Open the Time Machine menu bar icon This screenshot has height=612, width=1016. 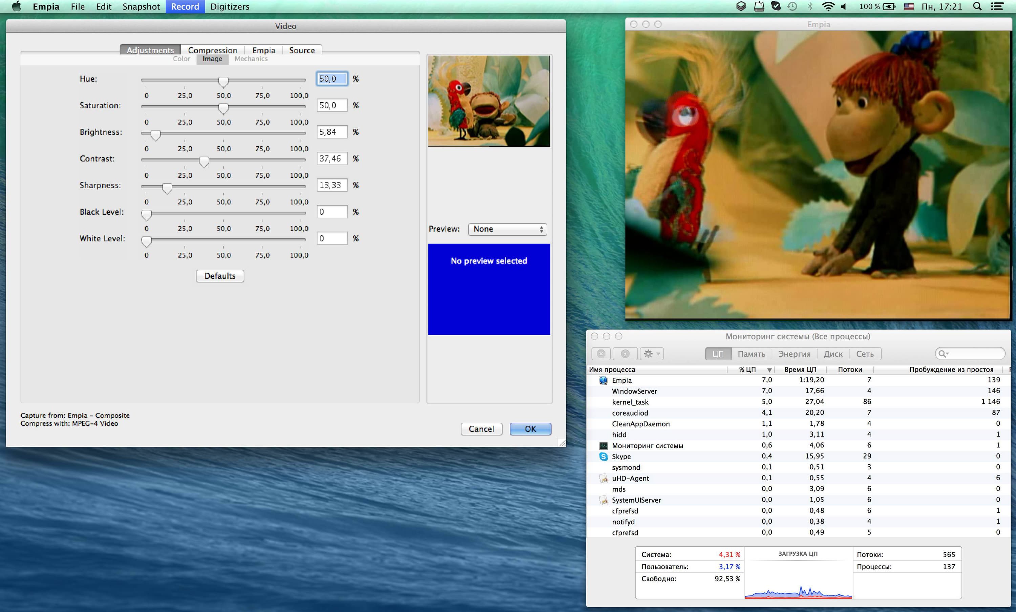coord(792,6)
